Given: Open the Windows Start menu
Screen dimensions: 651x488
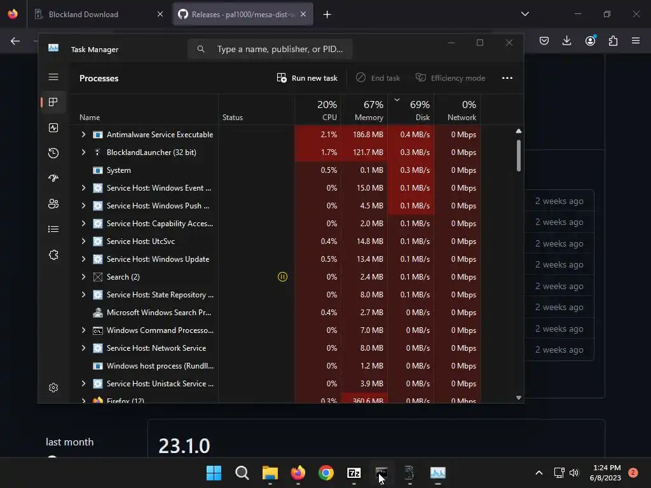Looking at the screenshot, I should click(214, 473).
